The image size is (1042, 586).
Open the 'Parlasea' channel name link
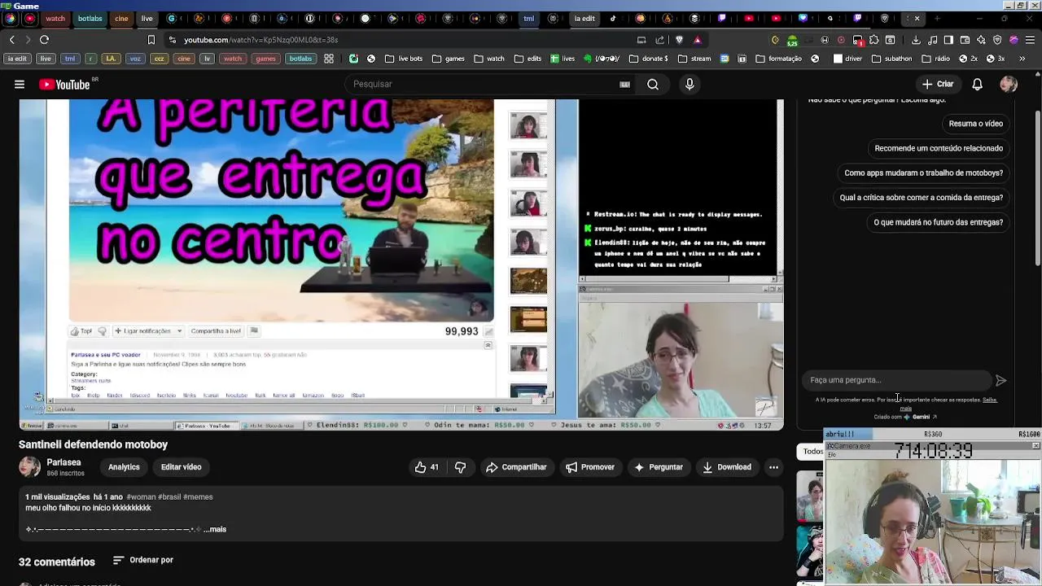(x=63, y=462)
